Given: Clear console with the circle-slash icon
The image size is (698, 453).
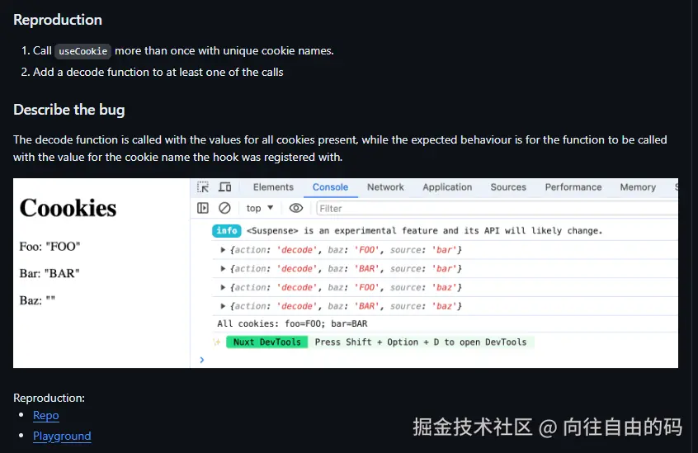Looking at the screenshot, I should point(224,208).
